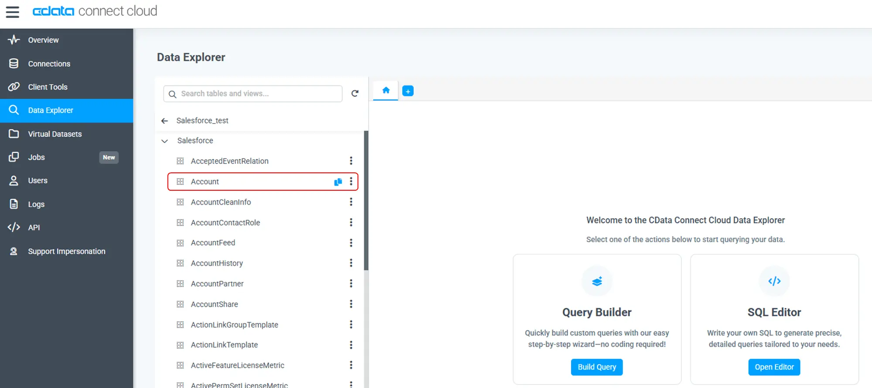The image size is (872, 388).
Task: Click the table list scrollbar
Action: pyautogui.click(x=366, y=201)
